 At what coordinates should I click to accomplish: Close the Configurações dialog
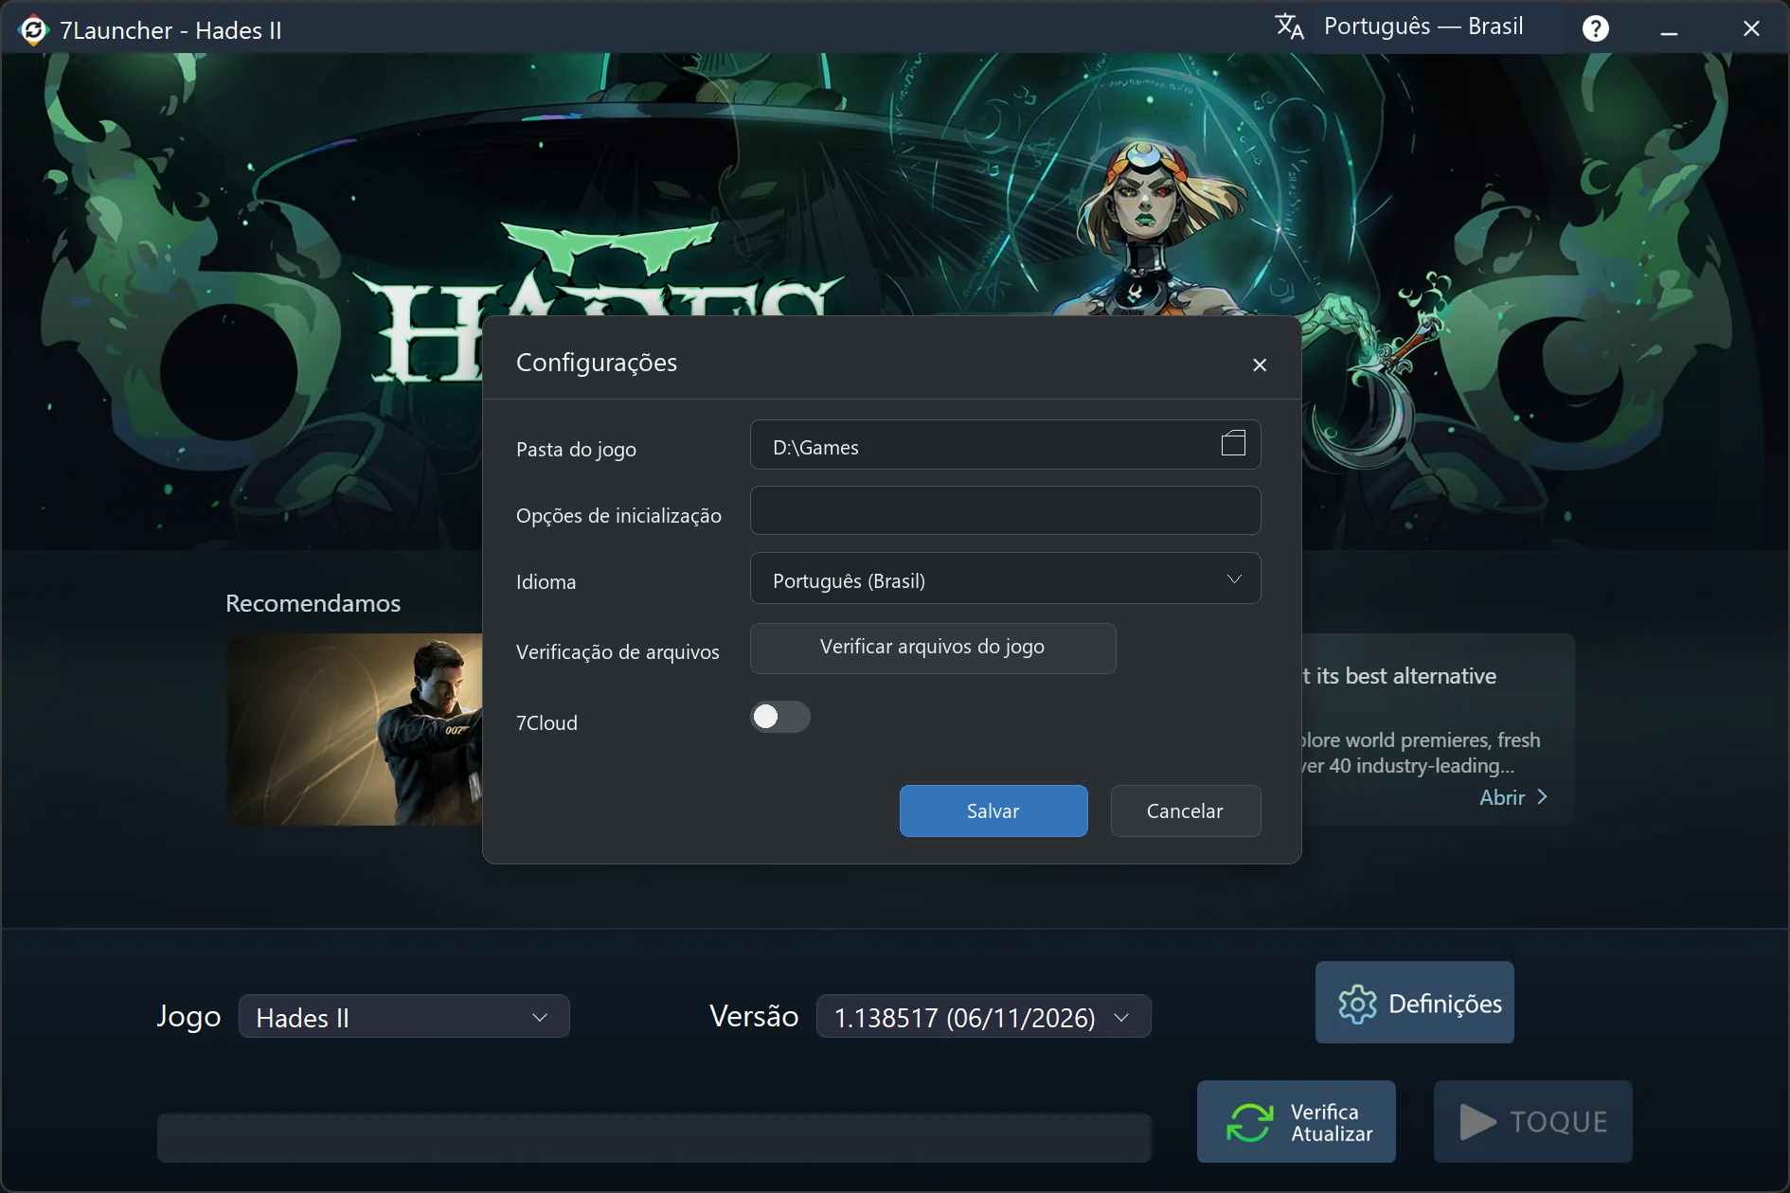tap(1260, 365)
